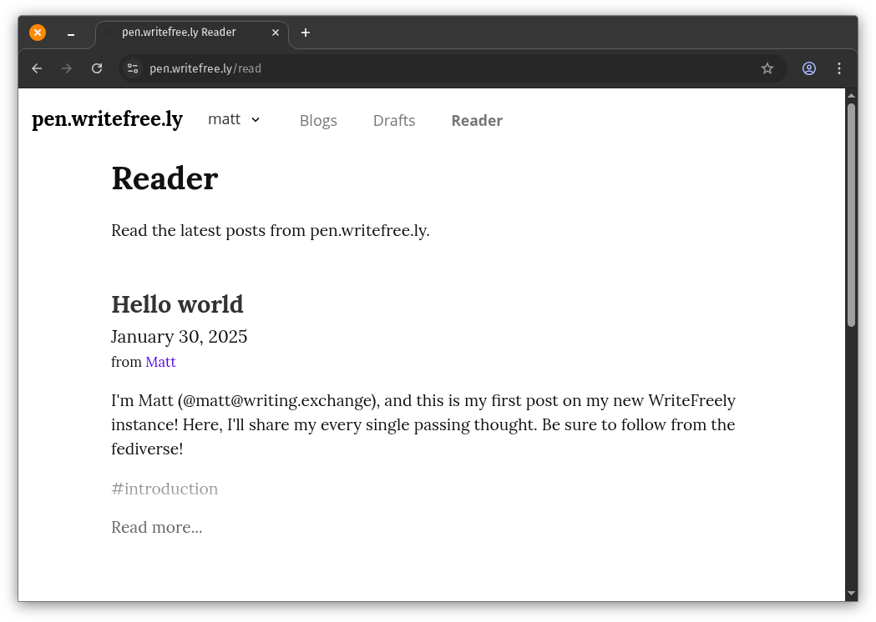876x622 pixels.
Task: Click the introduction hashtag
Action: coord(165,489)
